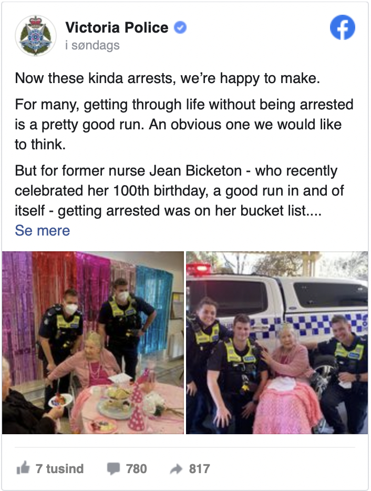View the '7 tusind' likes count
The width and height of the screenshot is (371, 491).
(x=59, y=469)
